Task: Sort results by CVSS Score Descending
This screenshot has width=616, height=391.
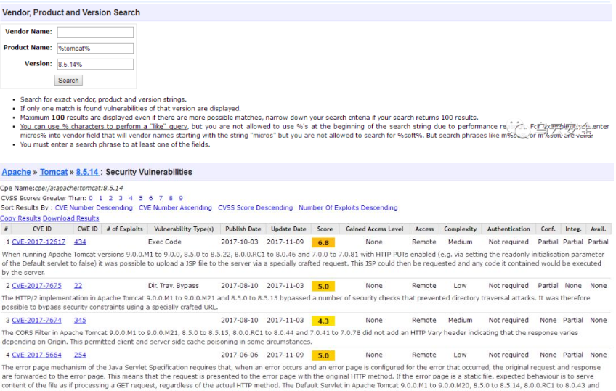Action: (256, 208)
